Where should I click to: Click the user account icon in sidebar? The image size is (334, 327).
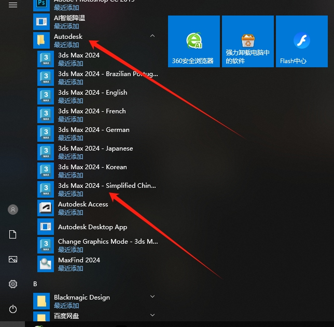pyautogui.click(x=13, y=210)
